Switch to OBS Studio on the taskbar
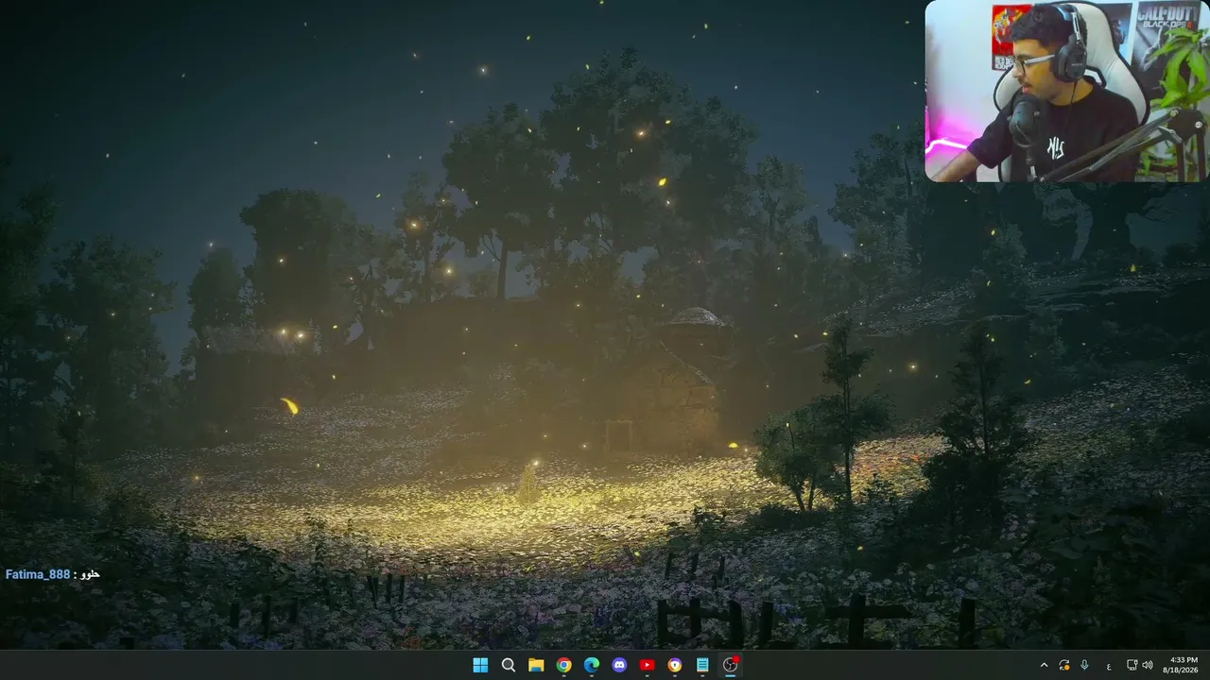The height and width of the screenshot is (680, 1210). click(730, 665)
